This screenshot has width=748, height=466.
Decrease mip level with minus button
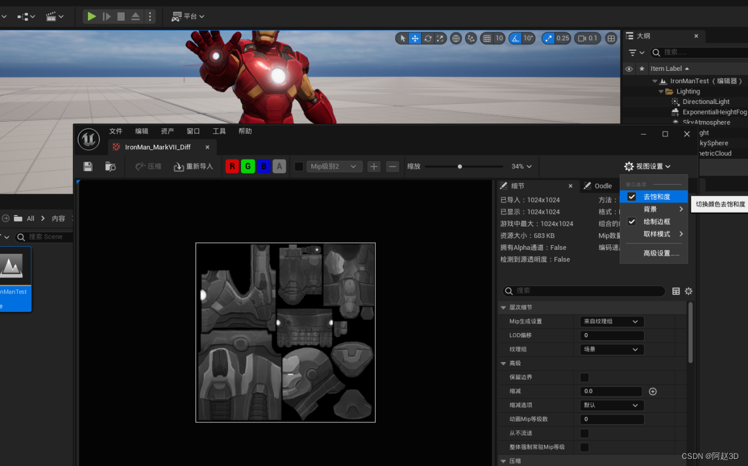click(393, 167)
